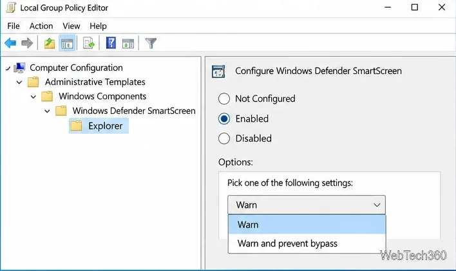The height and width of the screenshot is (271, 456).
Task: Click the Options: label
Action: (x=236, y=162)
